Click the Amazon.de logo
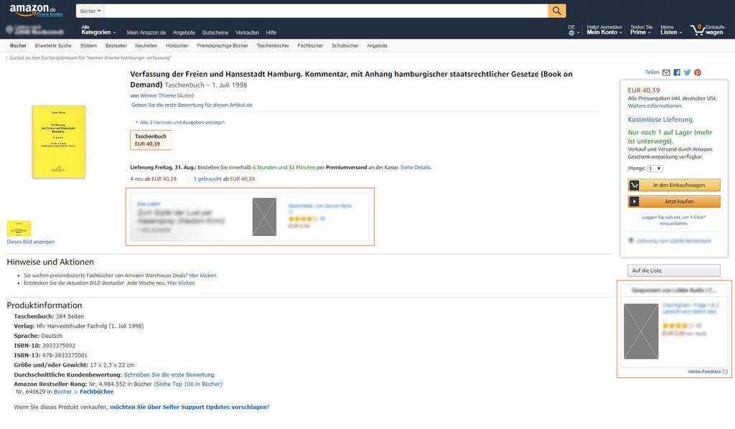This screenshot has width=735, height=429. click(x=36, y=11)
